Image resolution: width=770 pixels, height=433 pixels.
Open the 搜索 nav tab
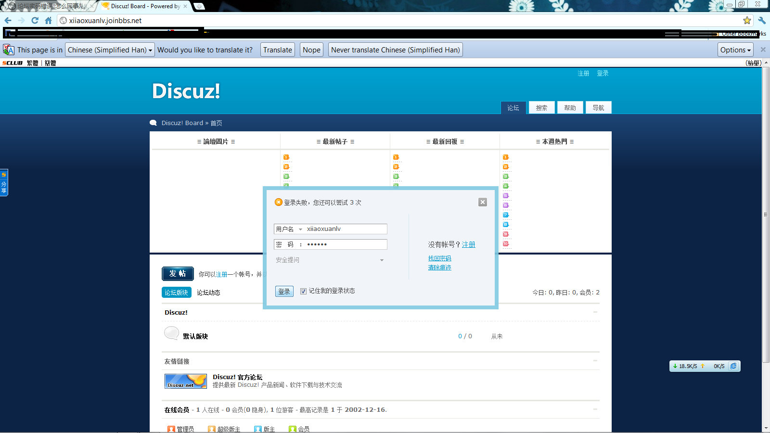click(x=541, y=108)
